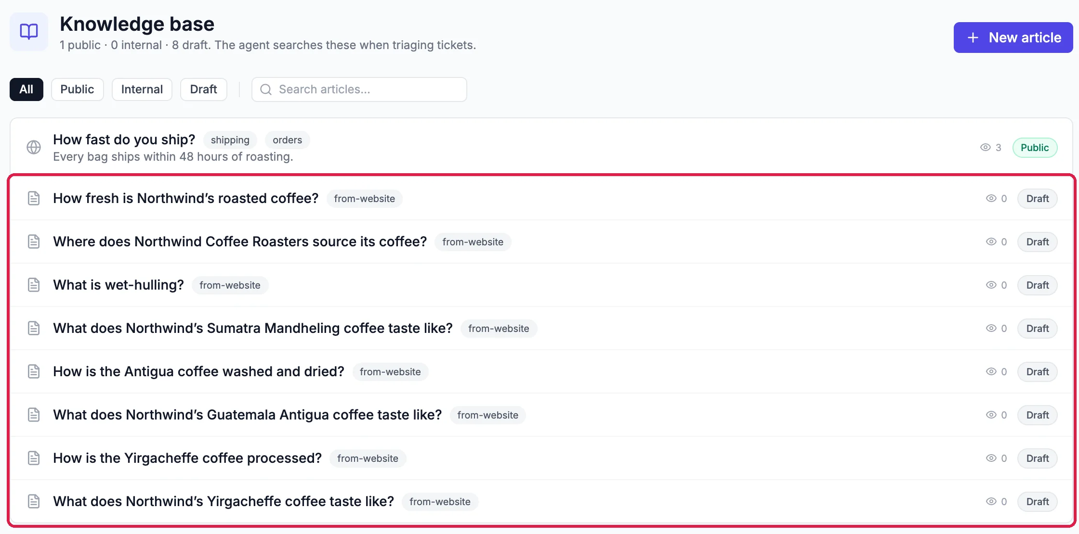Open 'How is the Yirgacheffe coffee processed?'
This screenshot has height=534, width=1079.
coord(187,458)
